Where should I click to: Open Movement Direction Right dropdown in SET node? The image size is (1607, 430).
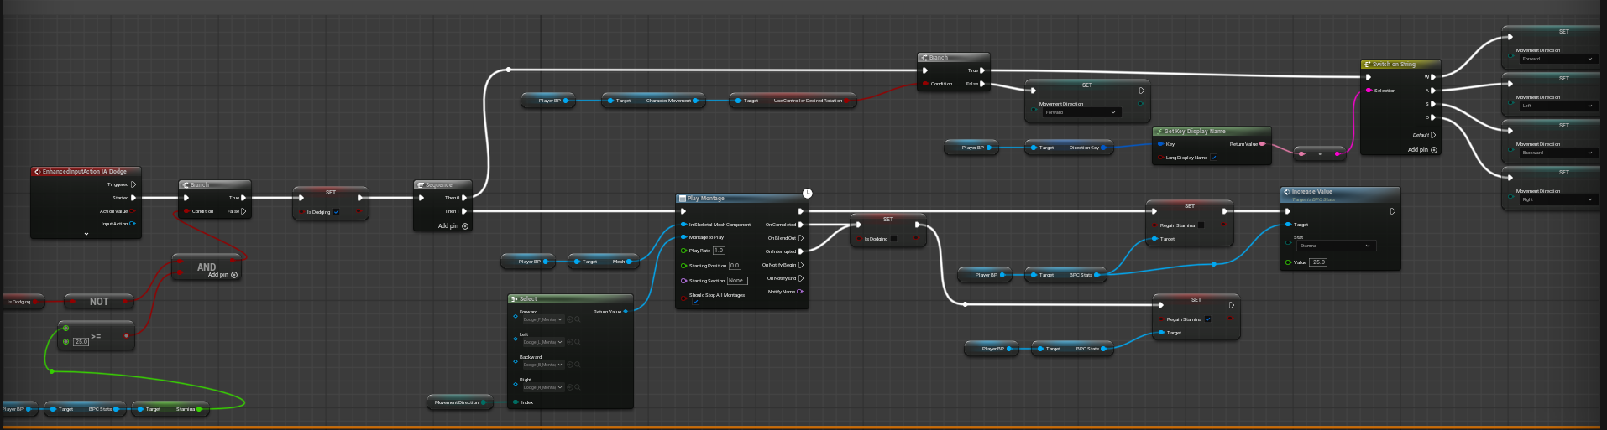1558,199
